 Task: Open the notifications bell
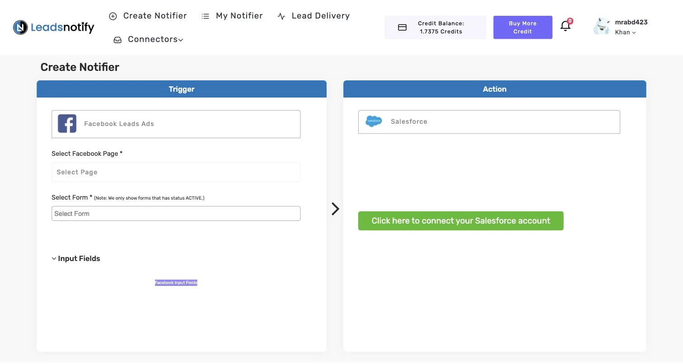click(x=566, y=26)
